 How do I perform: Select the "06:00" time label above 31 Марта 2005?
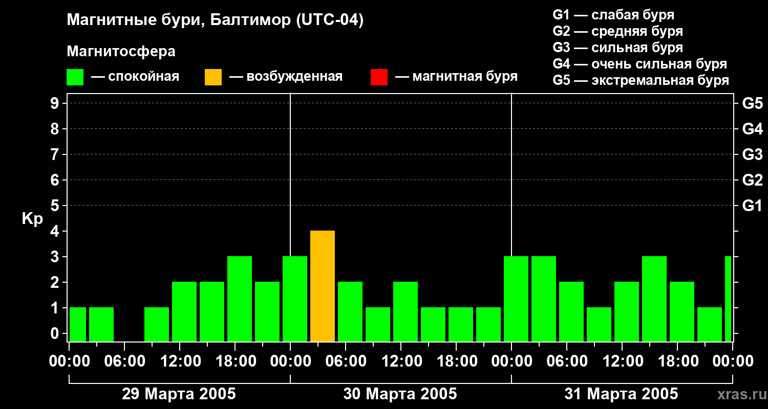click(566, 361)
